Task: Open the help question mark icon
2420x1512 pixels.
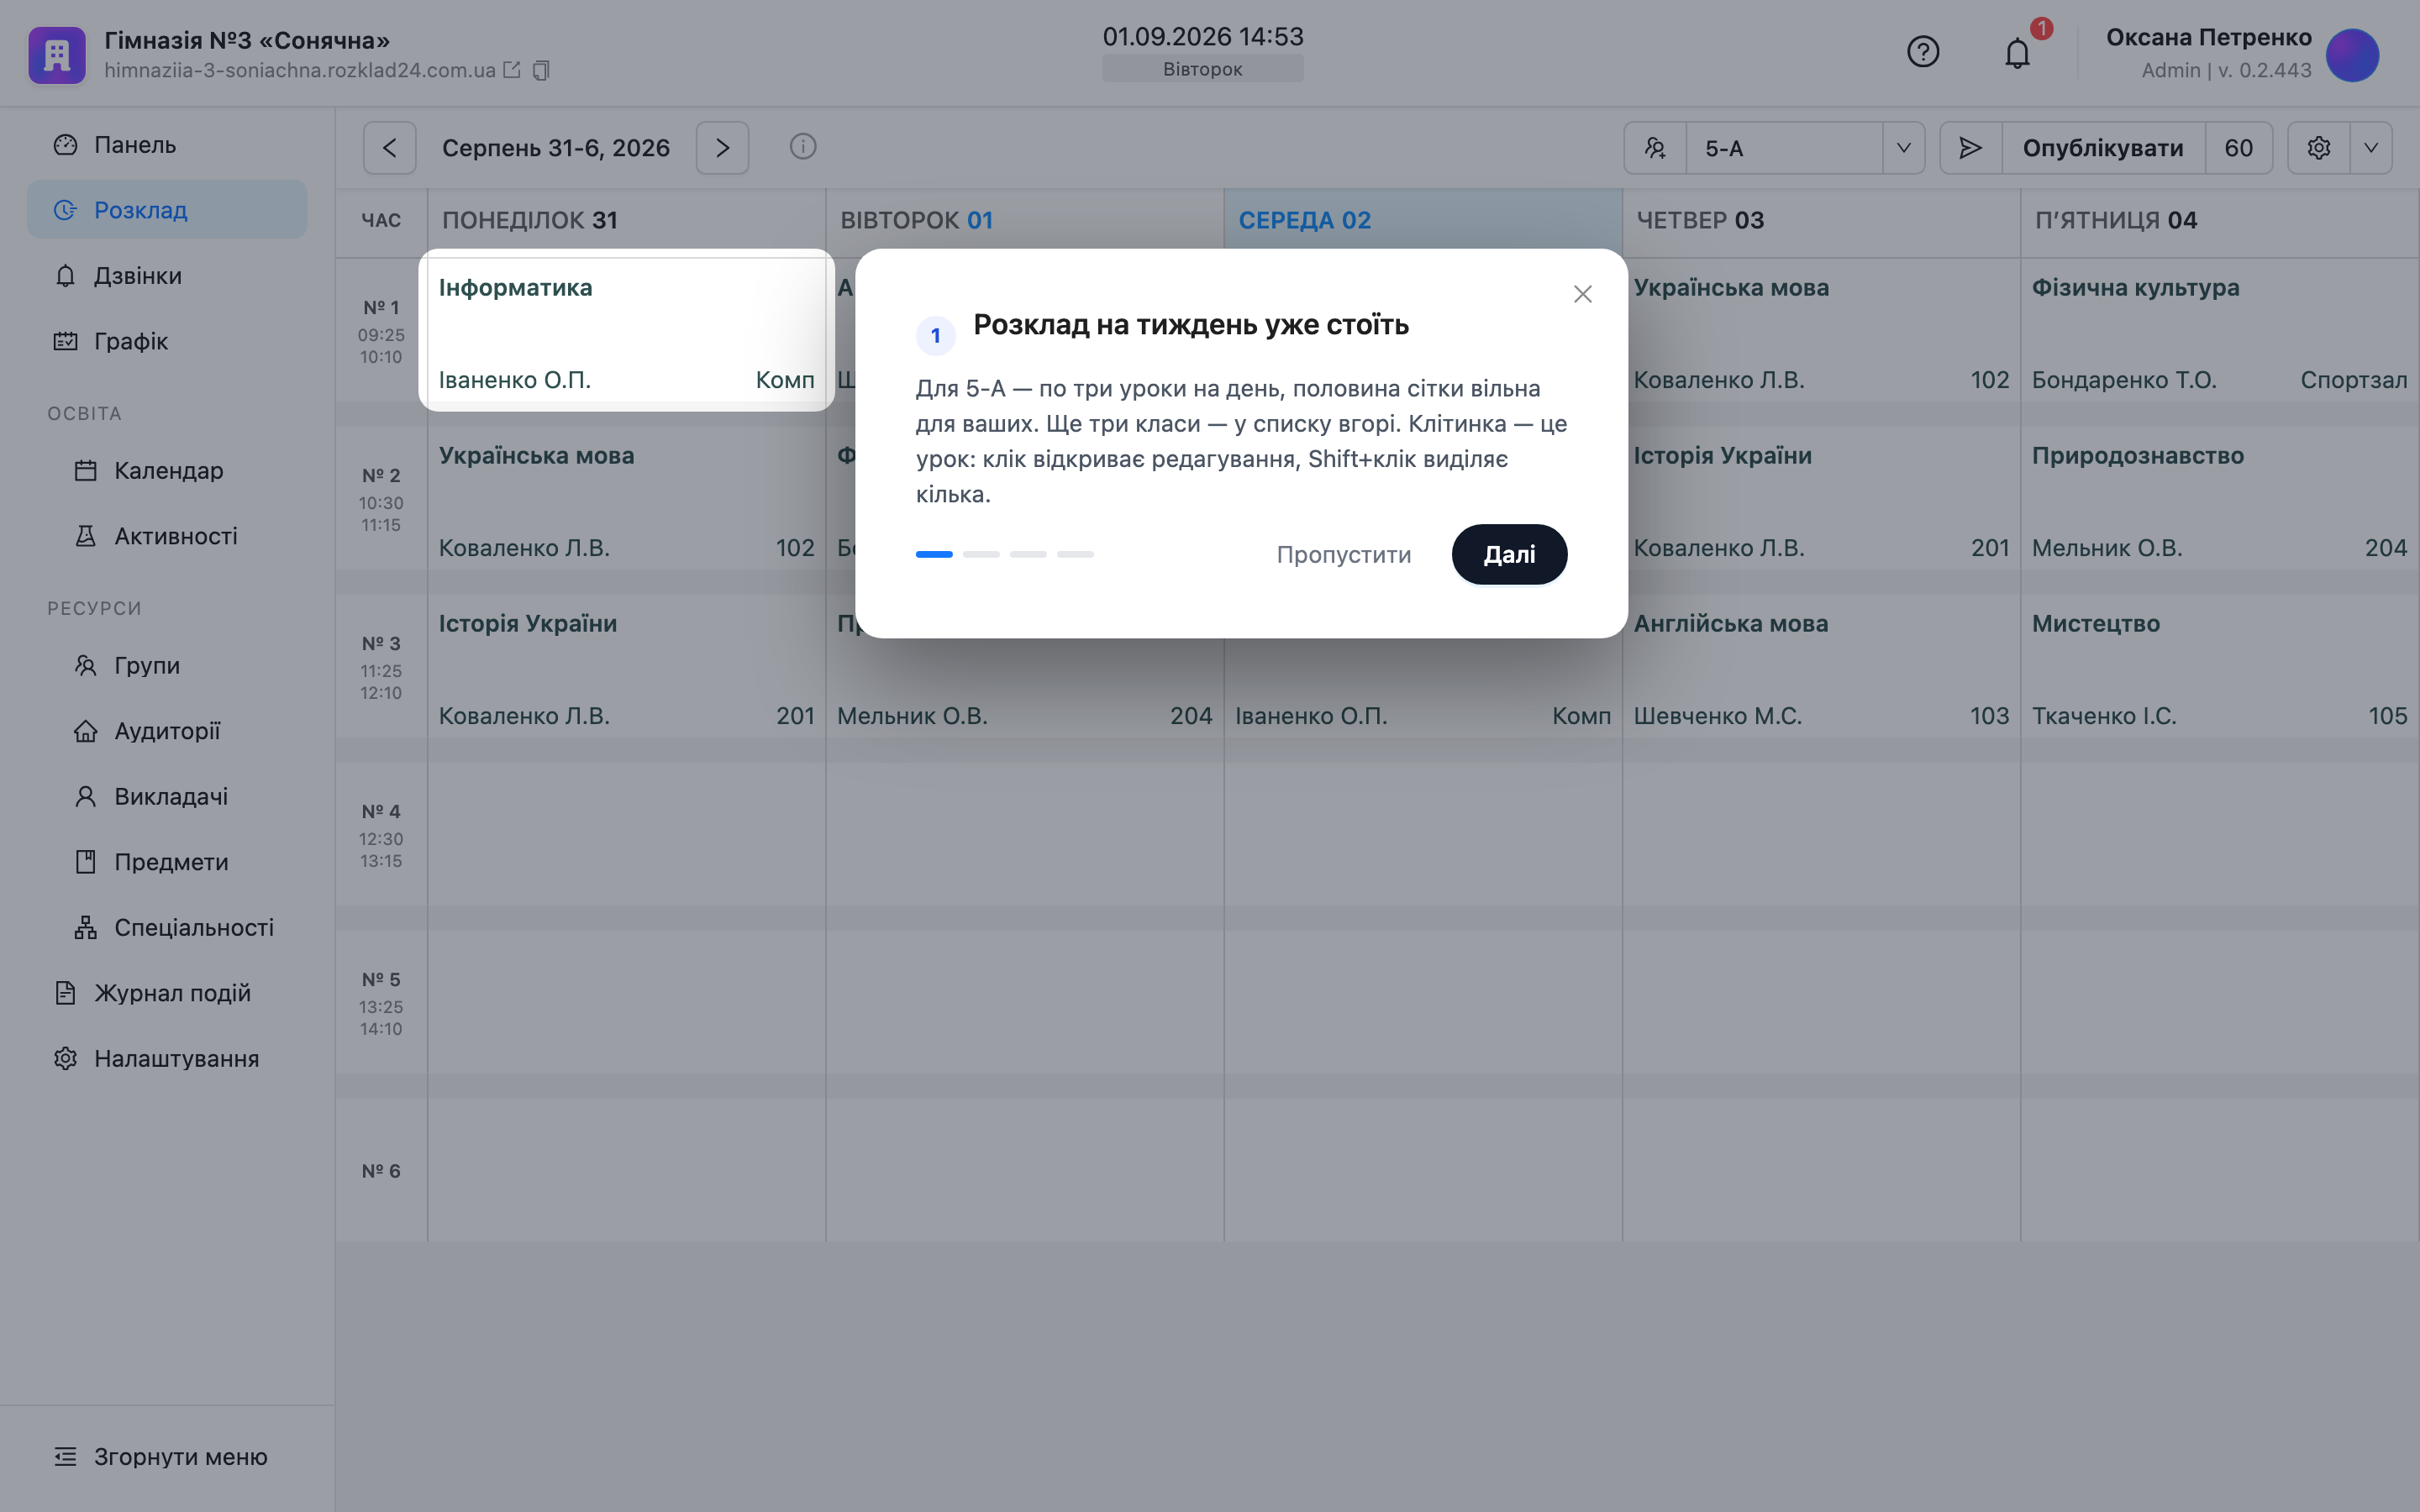Action: point(1922,52)
